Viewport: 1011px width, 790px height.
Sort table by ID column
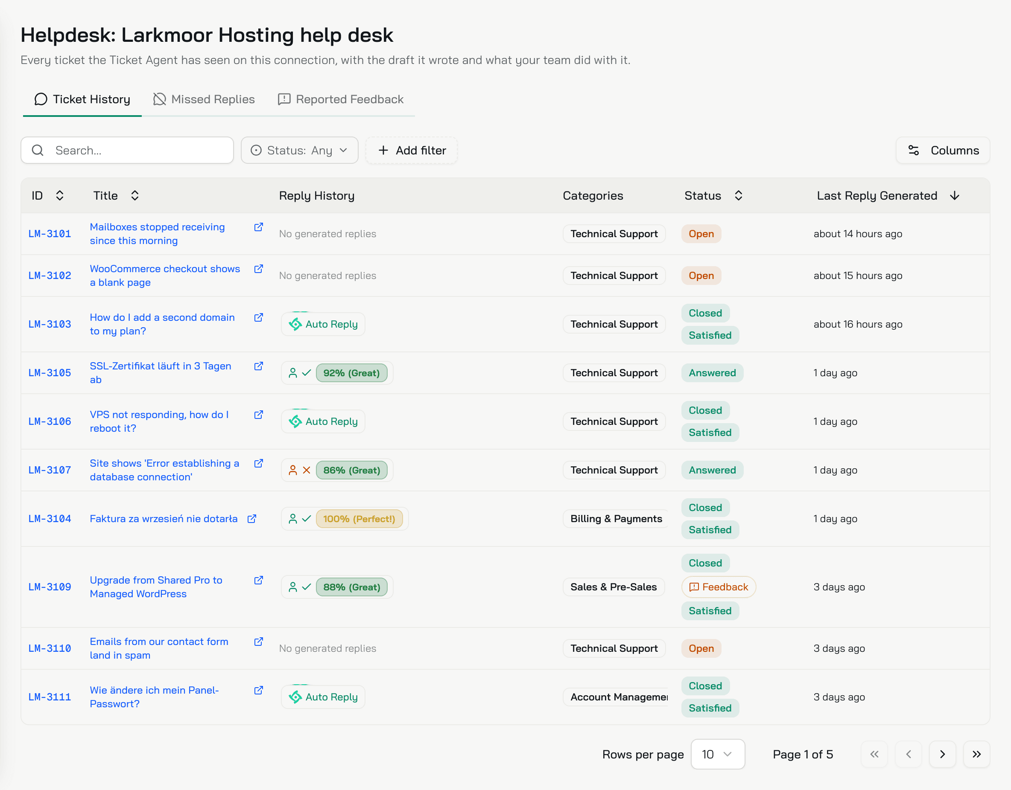(x=48, y=196)
